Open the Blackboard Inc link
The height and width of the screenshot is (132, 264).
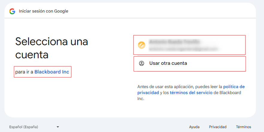tap(52, 72)
